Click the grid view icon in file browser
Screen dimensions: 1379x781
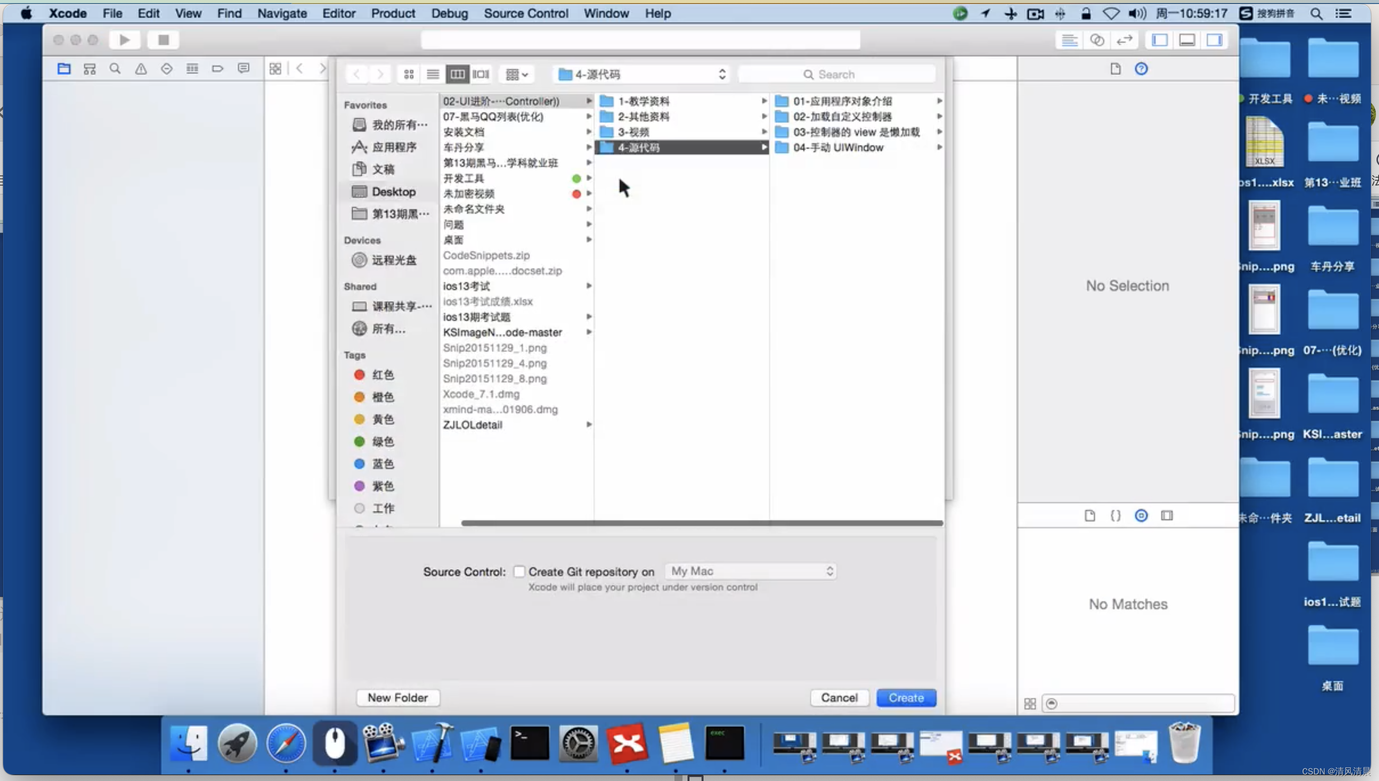(409, 74)
